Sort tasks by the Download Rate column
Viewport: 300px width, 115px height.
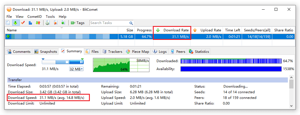pos(172,30)
